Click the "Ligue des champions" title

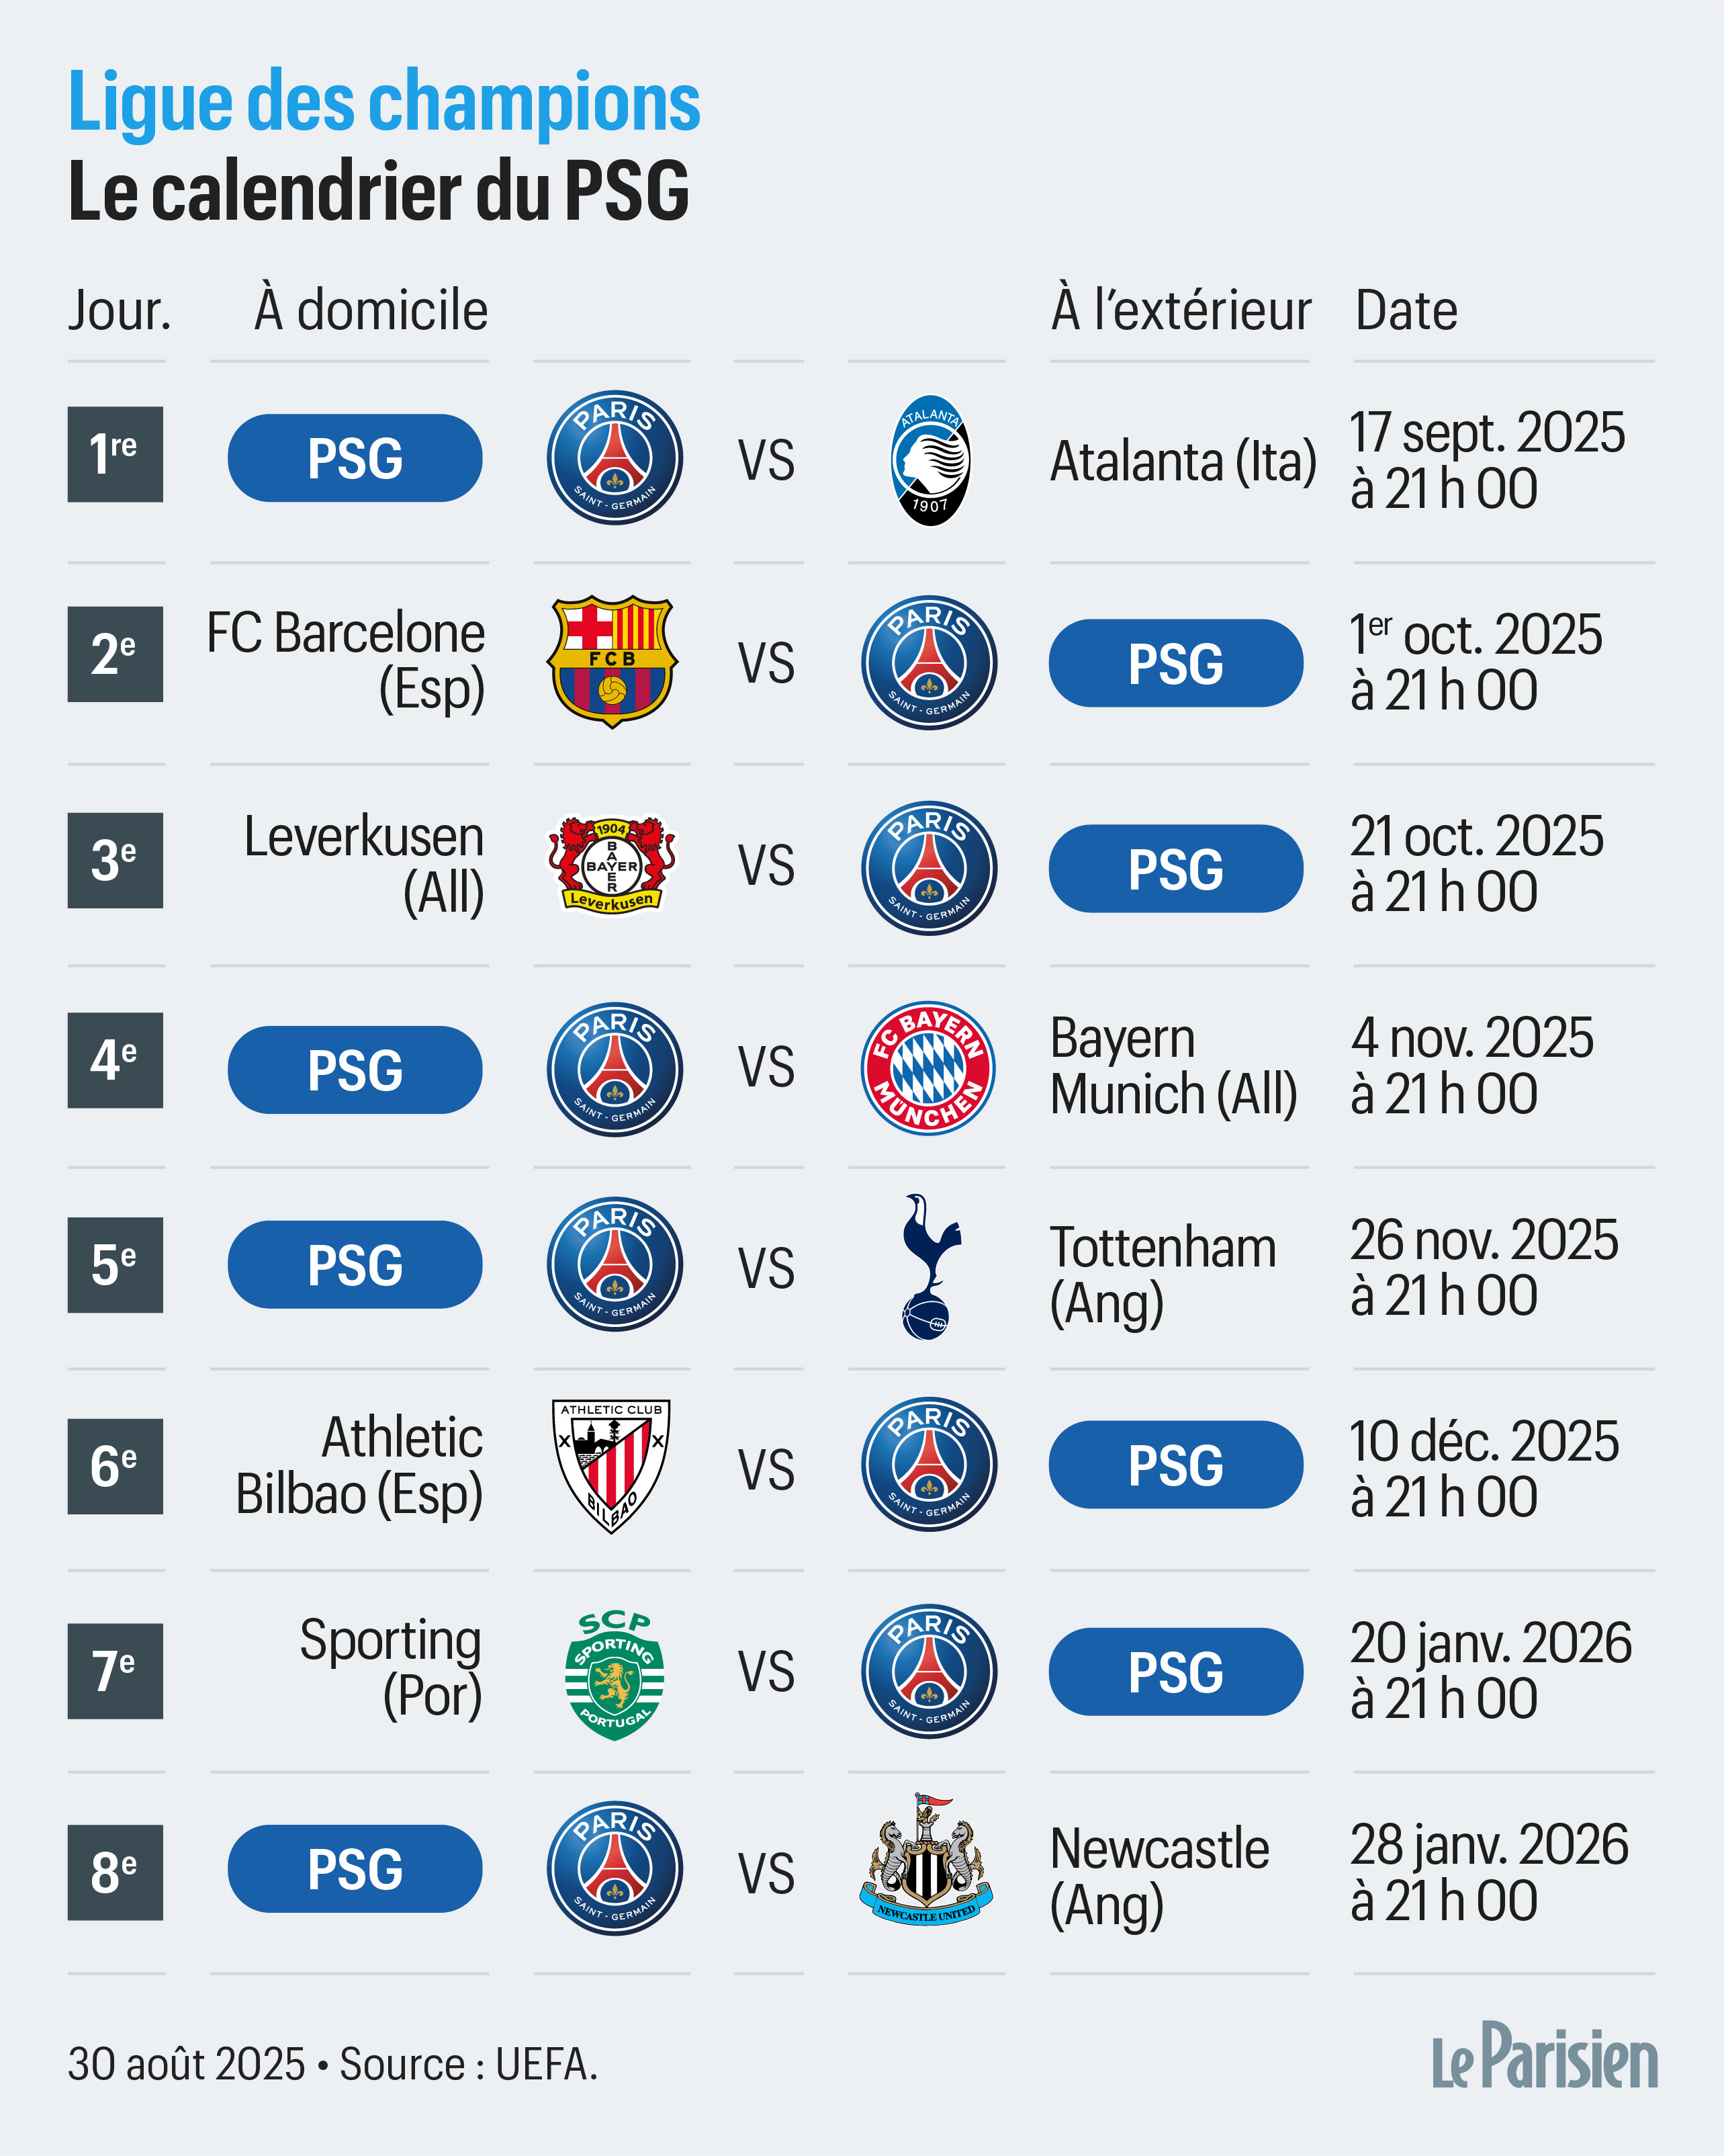pyautogui.click(x=385, y=102)
